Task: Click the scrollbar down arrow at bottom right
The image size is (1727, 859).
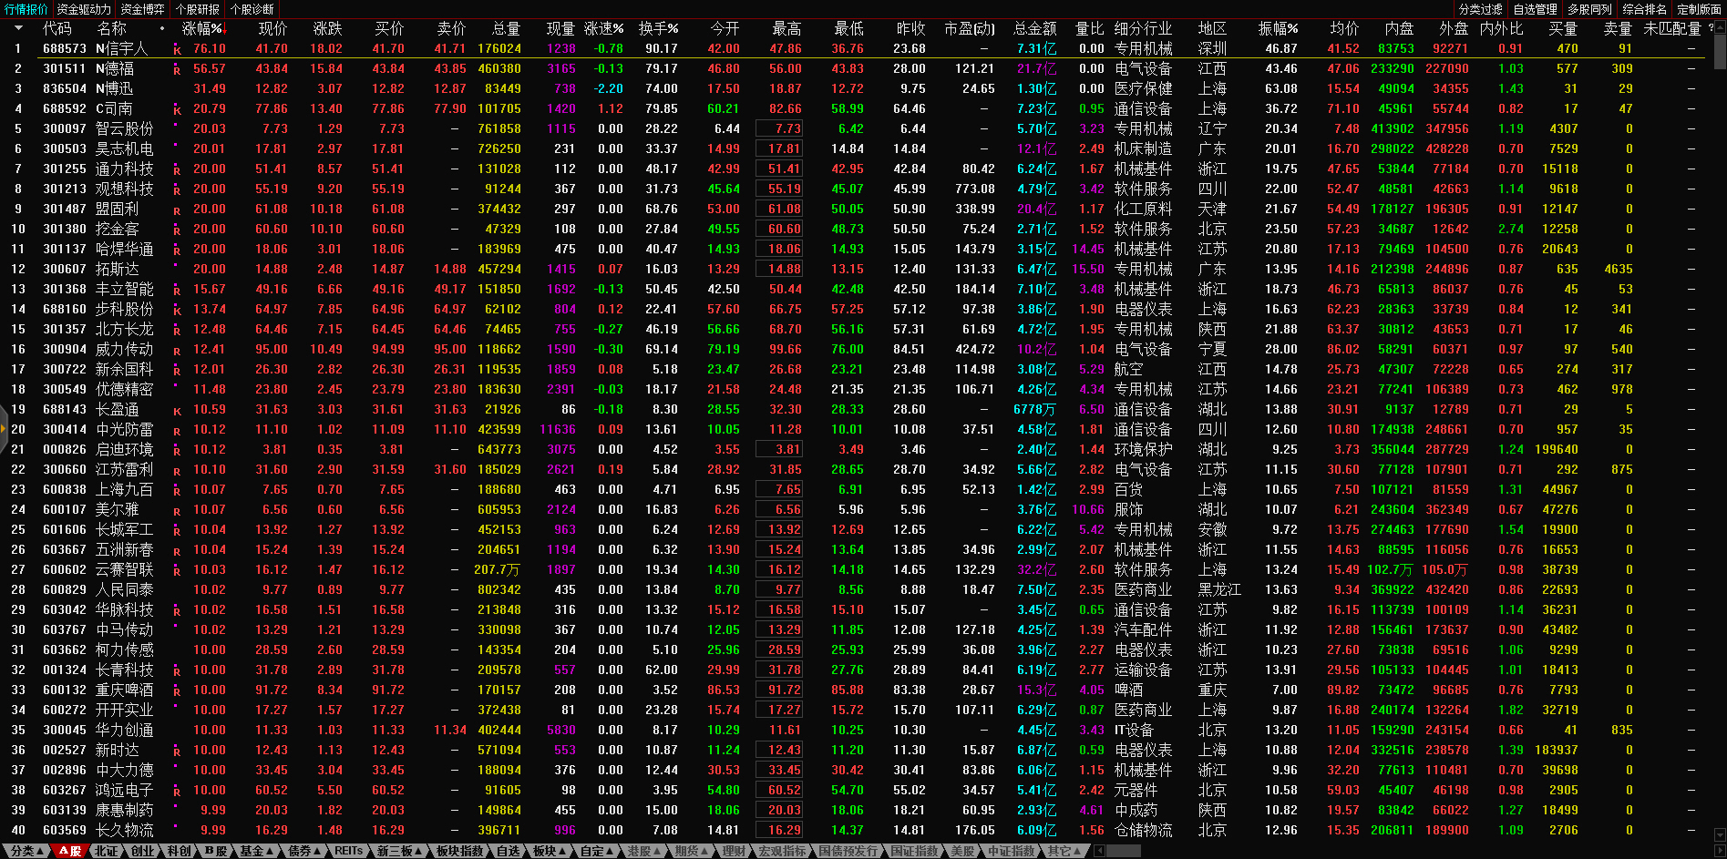Action: [1720, 834]
